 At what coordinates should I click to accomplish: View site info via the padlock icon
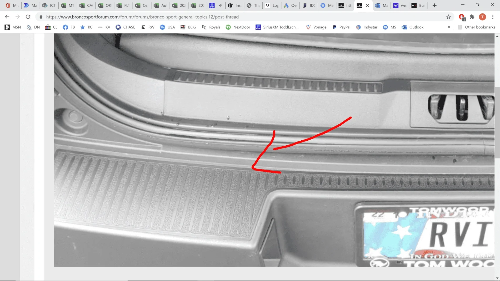[x=41, y=17]
